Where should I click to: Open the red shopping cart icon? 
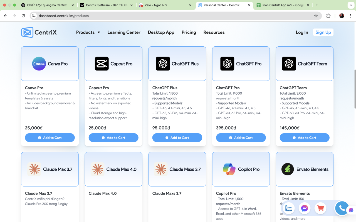320,208
